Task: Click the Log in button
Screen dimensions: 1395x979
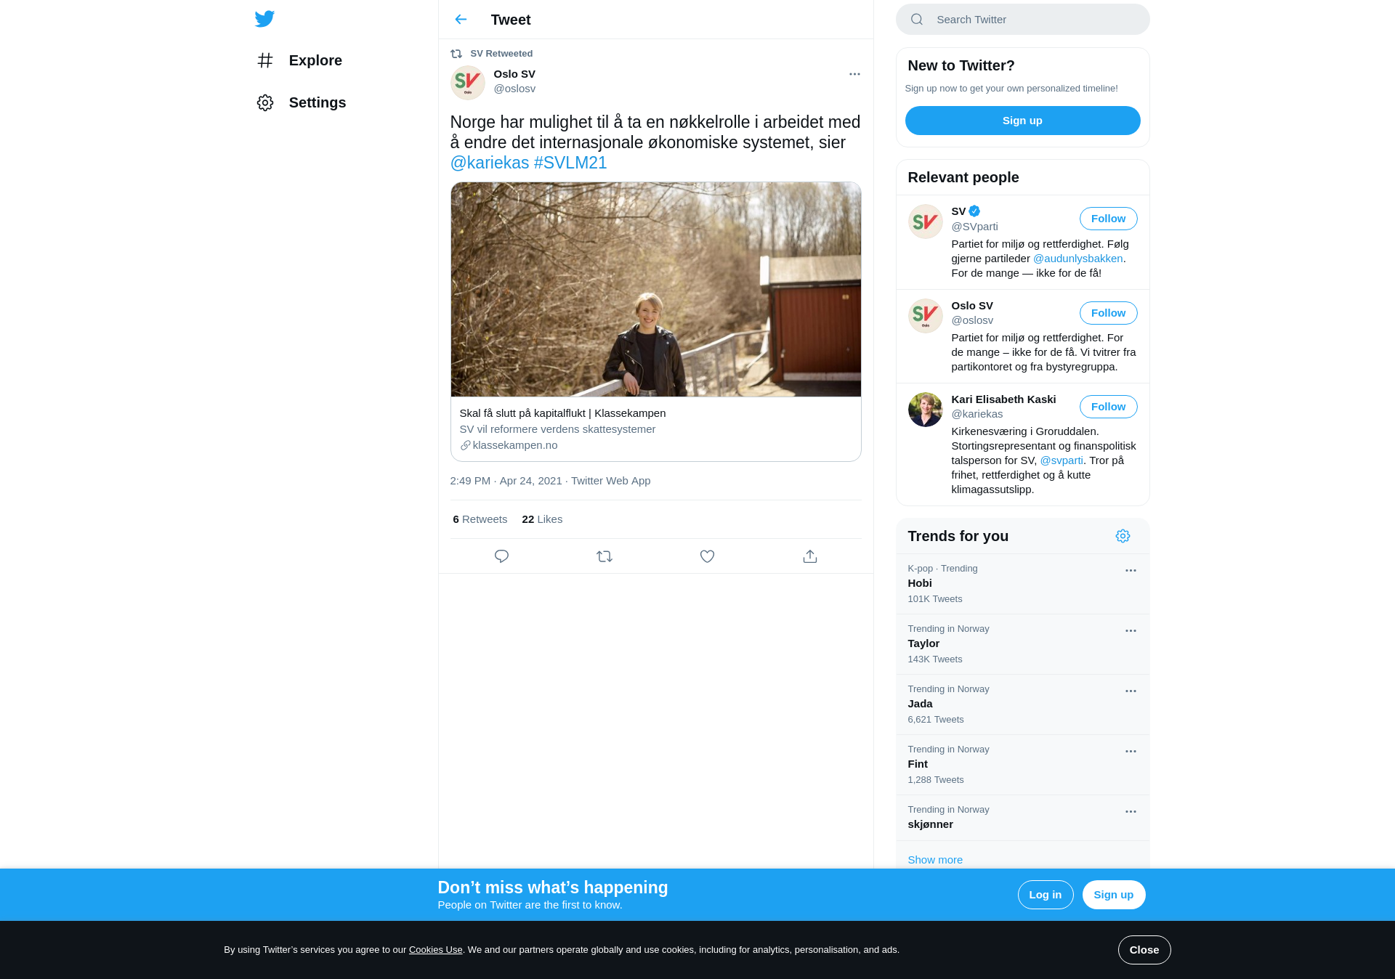Action: pyautogui.click(x=1045, y=895)
